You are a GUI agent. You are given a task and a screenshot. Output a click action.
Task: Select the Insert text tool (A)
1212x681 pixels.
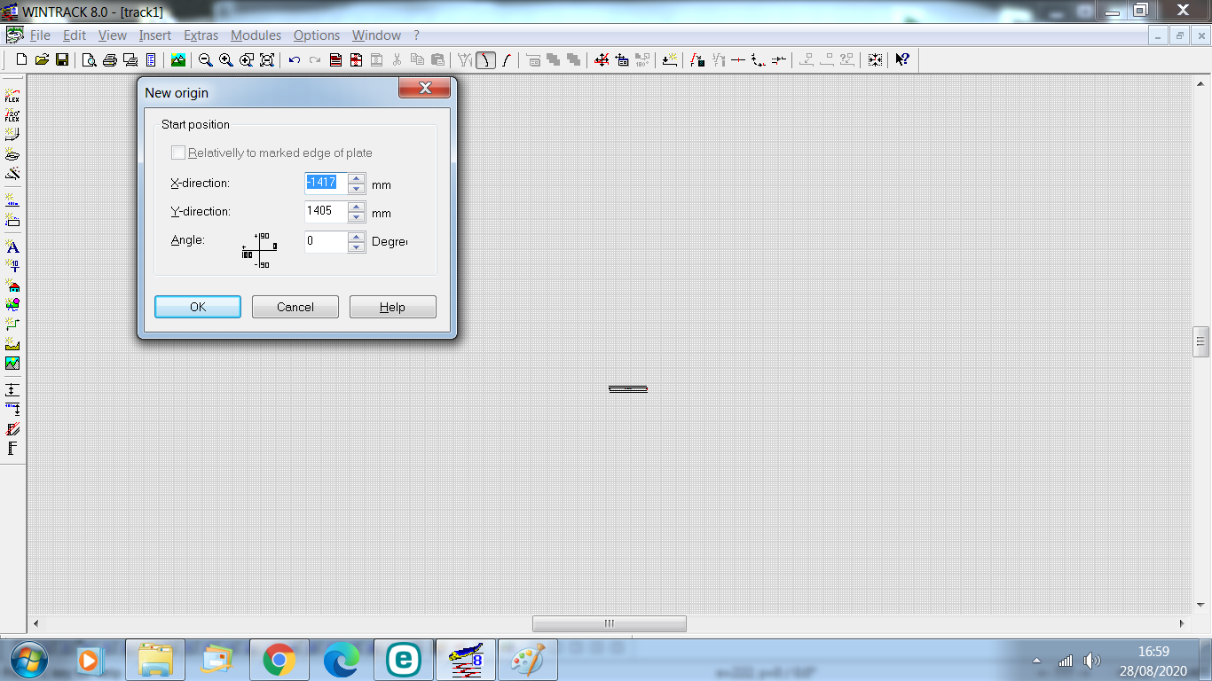pos(12,247)
